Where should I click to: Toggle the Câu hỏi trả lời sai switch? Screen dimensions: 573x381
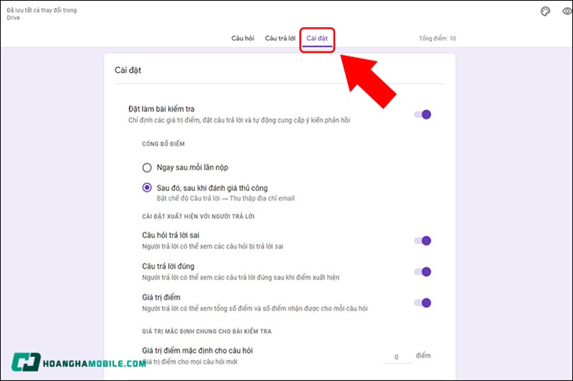[423, 241]
